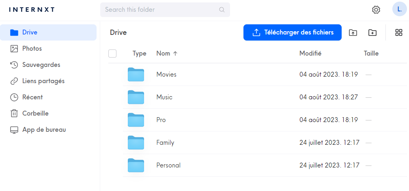Image resolution: width=409 pixels, height=191 pixels.
Task: Open App de bureau link
Action: click(x=44, y=130)
